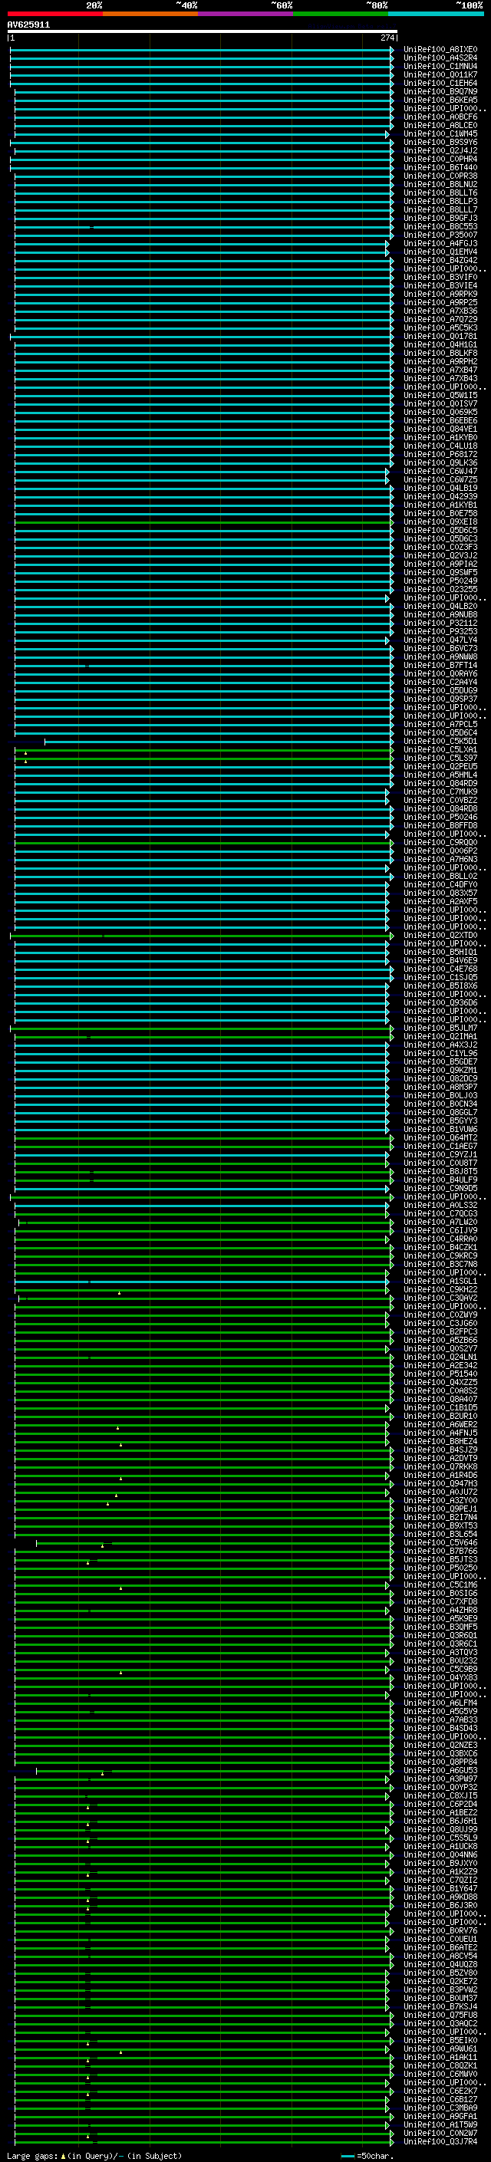491x2162 pixels.
Task: Select hit label UniRef100_A4FGJ3
Action: (440, 243)
